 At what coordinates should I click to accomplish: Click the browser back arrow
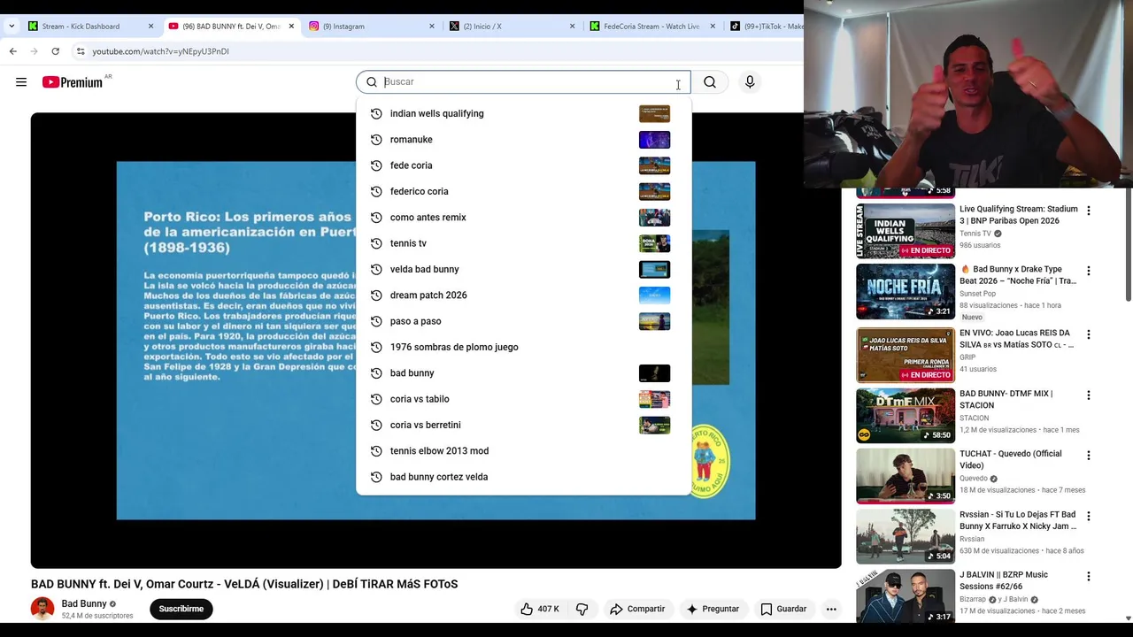[x=13, y=51]
